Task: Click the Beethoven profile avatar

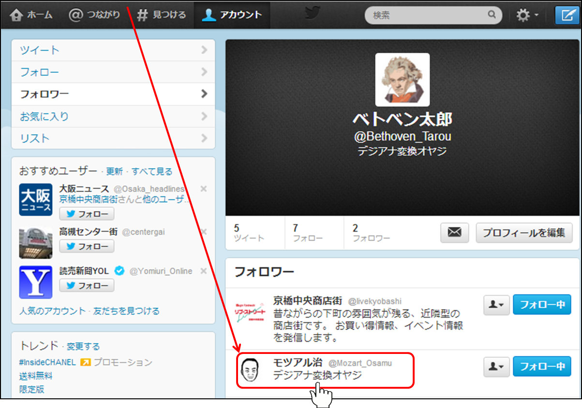Action: 402,79
